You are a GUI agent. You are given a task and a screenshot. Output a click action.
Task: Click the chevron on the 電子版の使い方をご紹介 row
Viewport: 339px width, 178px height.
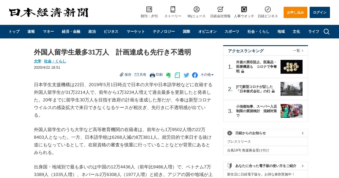pyautogui.click(x=303, y=166)
